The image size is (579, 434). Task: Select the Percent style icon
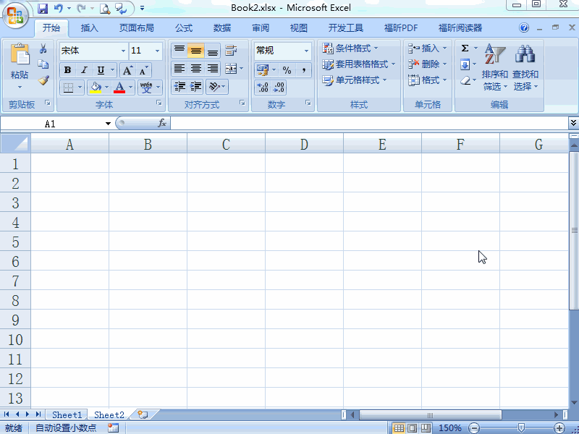point(286,69)
